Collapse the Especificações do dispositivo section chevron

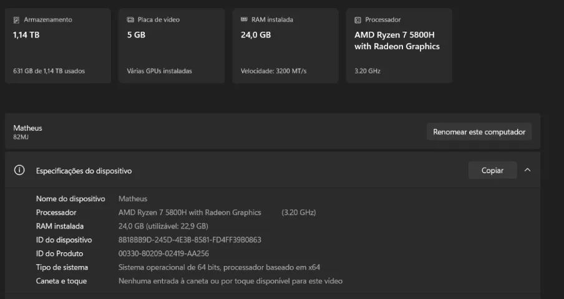pos(527,170)
